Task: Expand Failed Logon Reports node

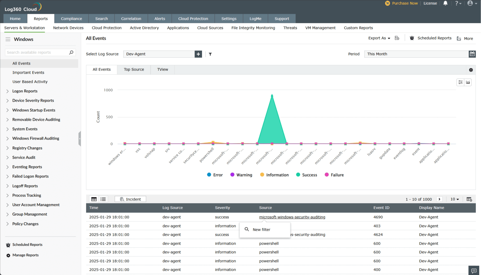Action: (x=7, y=176)
